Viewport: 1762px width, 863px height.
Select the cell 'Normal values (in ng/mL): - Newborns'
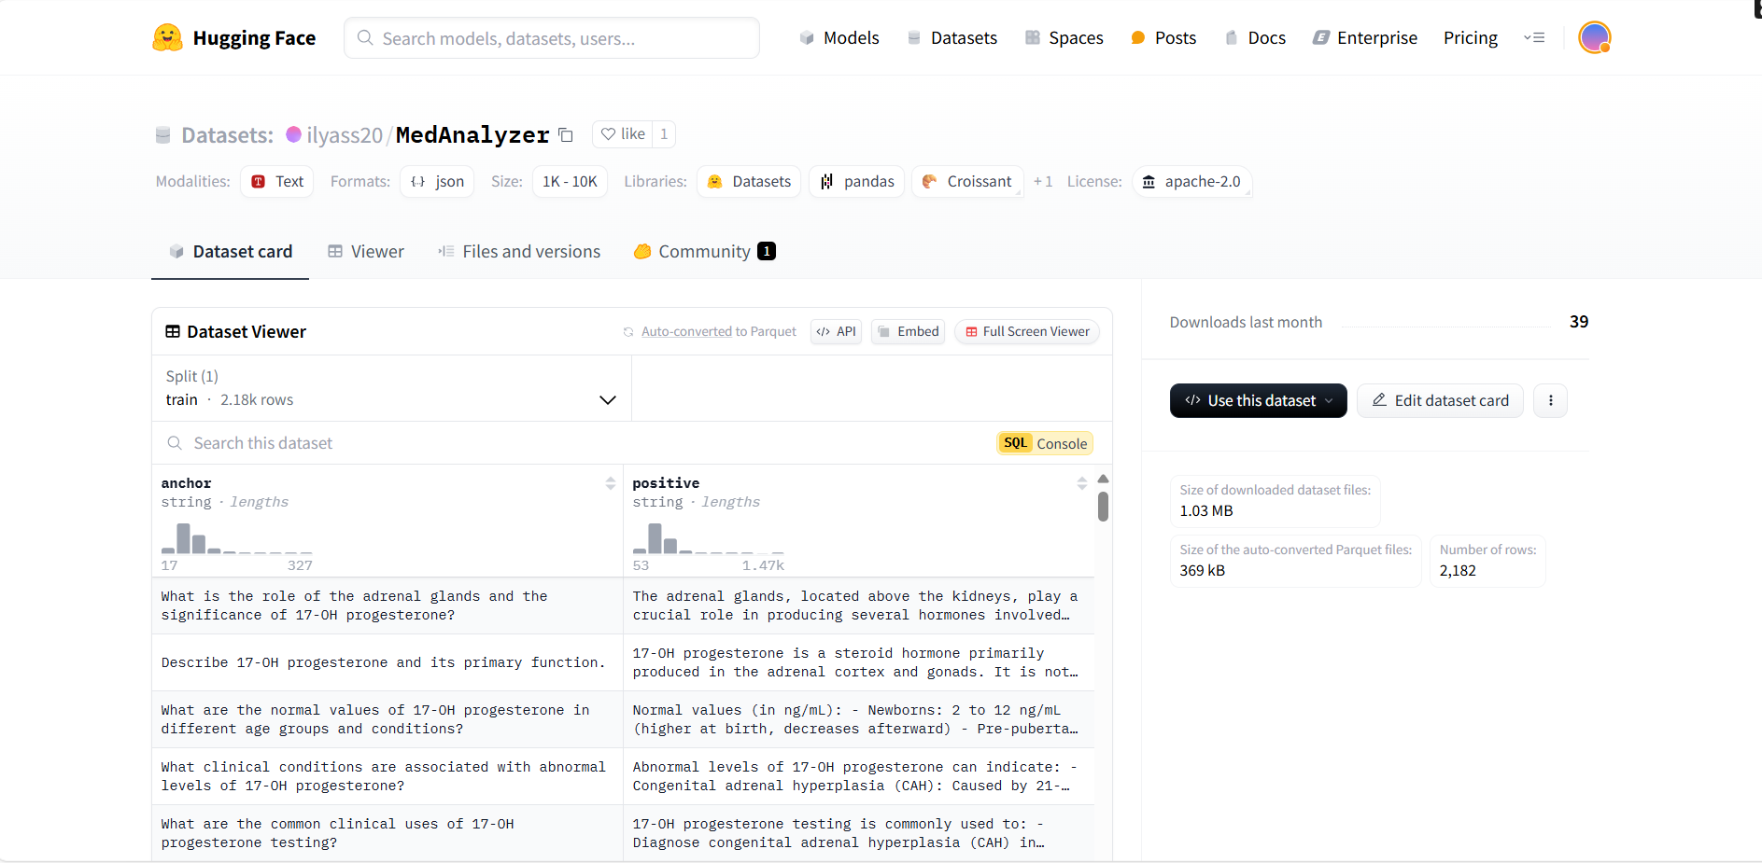(x=858, y=719)
